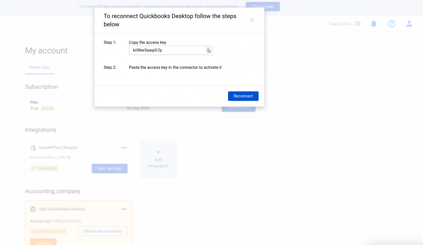This screenshot has height=245, width=423.
Task: Click the QuickBooks Desktop logo icon
Action: tap(33, 209)
